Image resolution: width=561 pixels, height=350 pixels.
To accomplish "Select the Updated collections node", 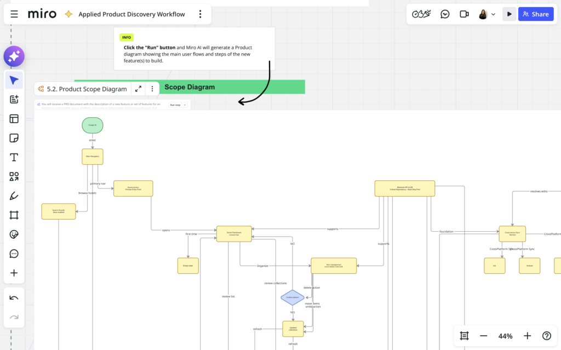I will [293, 329].
